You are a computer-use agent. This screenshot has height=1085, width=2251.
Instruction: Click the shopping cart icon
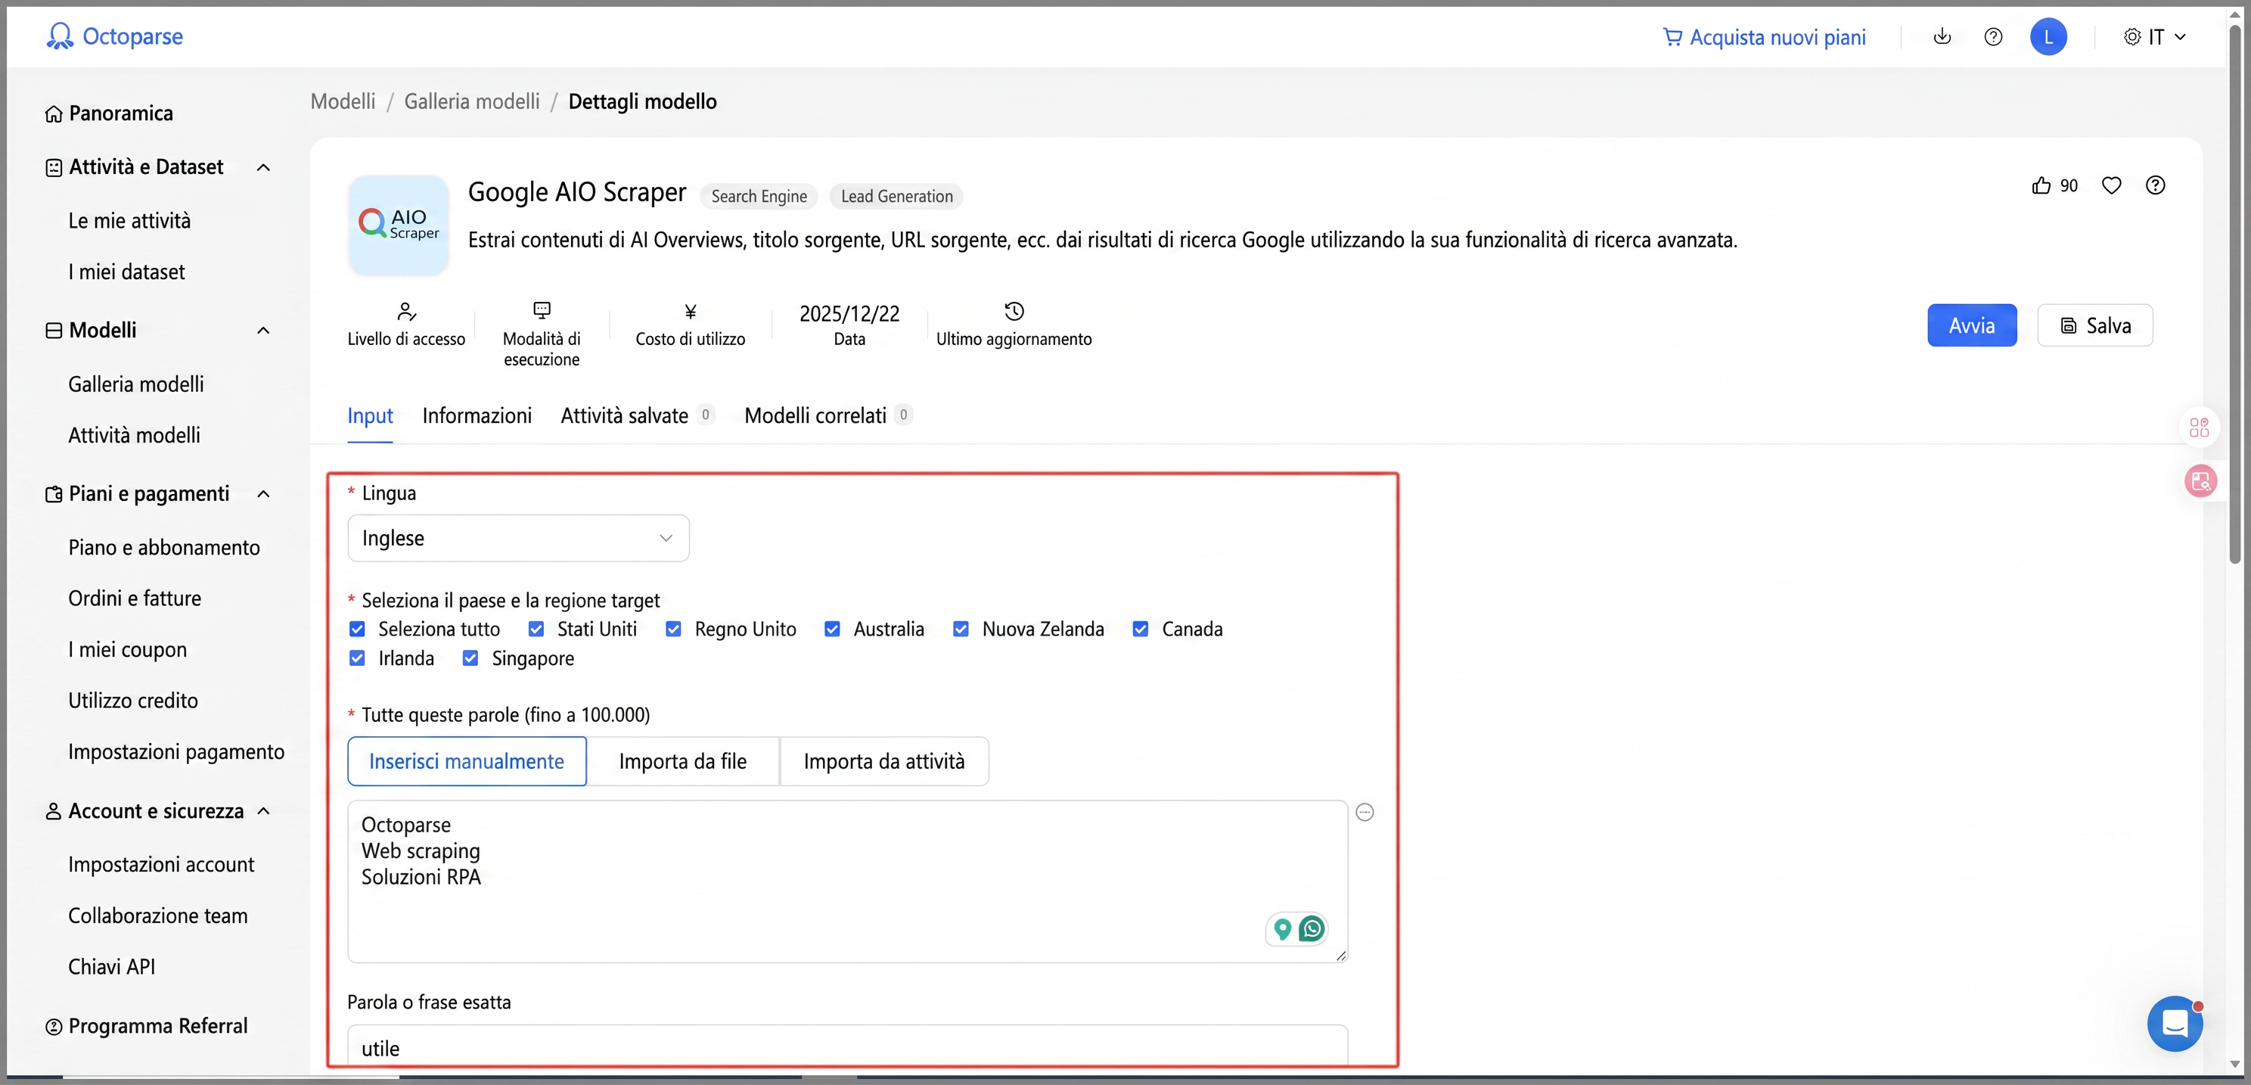[x=1672, y=37]
